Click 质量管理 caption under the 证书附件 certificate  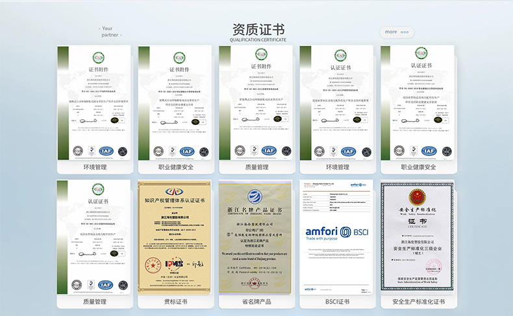(x=256, y=167)
